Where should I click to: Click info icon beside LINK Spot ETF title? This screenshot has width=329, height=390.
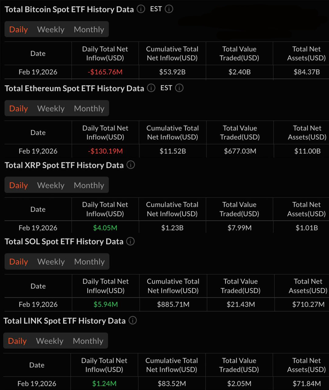[x=133, y=321]
